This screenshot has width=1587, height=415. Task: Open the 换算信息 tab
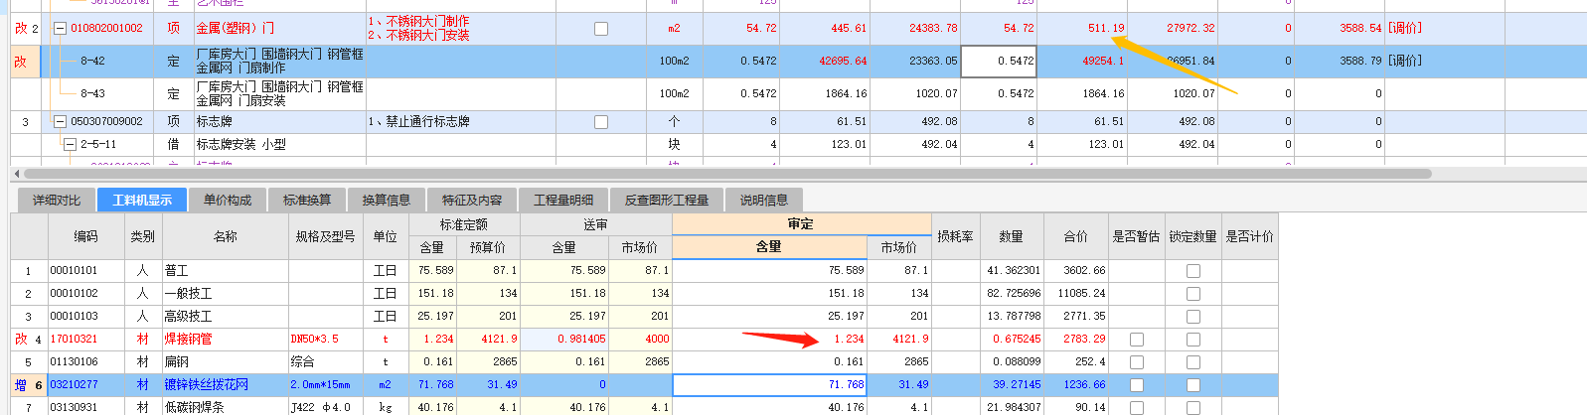[x=387, y=201]
